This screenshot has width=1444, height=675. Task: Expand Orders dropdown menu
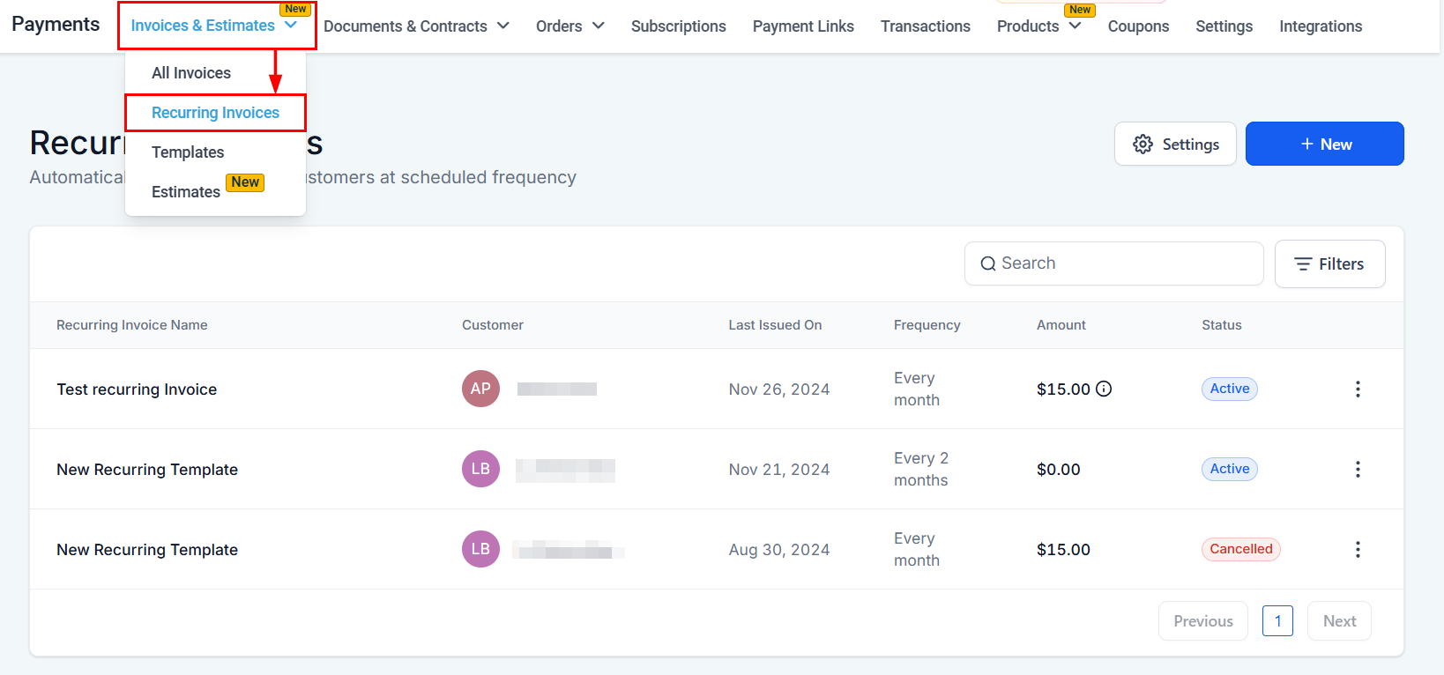[569, 26]
